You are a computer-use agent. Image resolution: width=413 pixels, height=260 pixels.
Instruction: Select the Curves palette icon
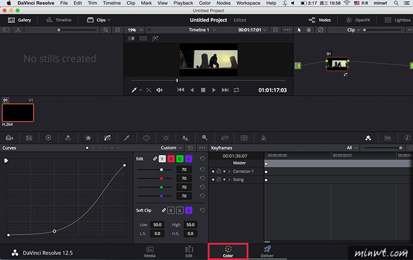107,138
